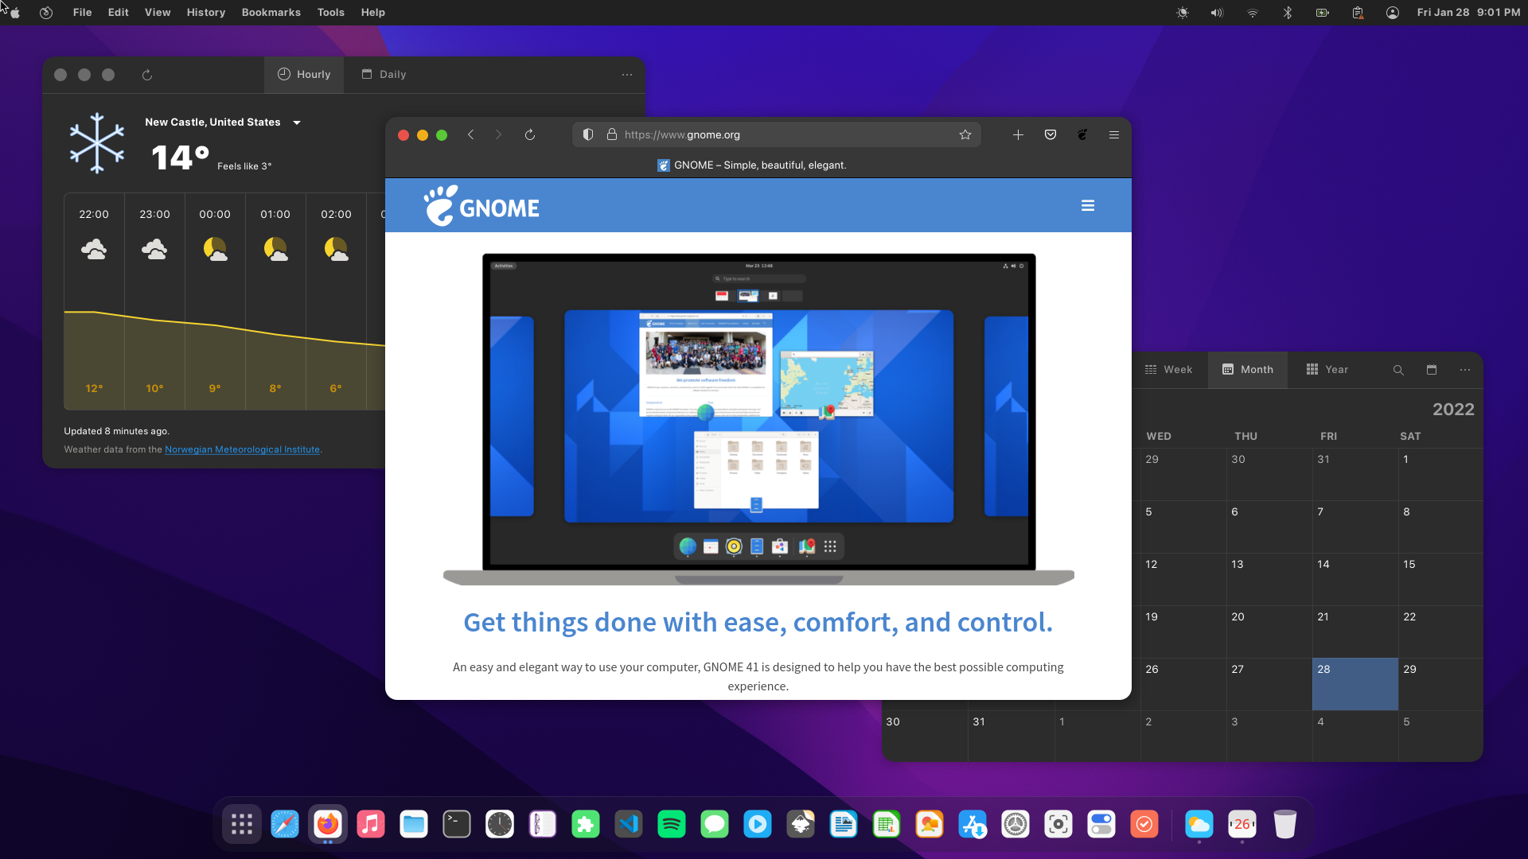This screenshot has width=1528, height=859.
Task: Toggle night light from the top bar
Action: [1183, 13]
